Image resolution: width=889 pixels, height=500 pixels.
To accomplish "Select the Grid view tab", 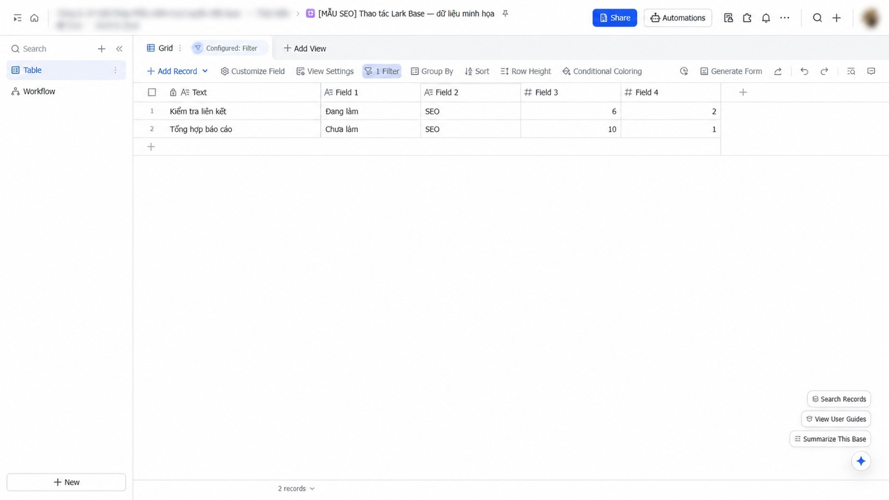I will coord(160,48).
